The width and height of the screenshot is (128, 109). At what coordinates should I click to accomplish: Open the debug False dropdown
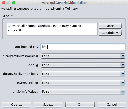tap(83, 65)
